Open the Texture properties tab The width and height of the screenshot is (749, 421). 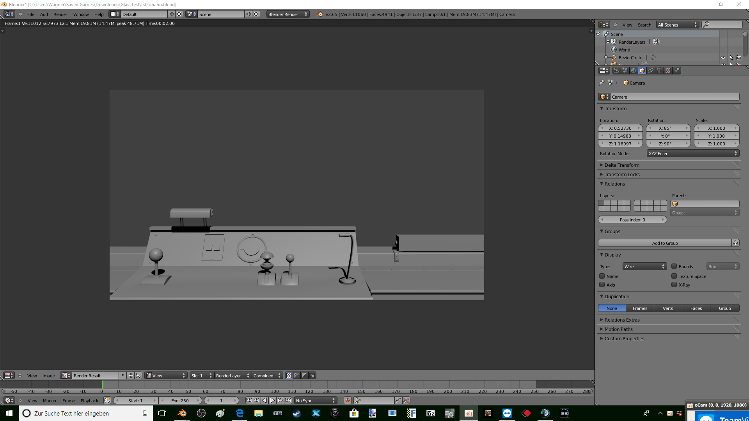click(668, 71)
